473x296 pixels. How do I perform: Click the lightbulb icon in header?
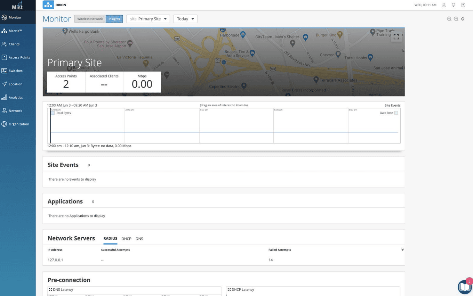pyautogui.click(x=453, y=5)
